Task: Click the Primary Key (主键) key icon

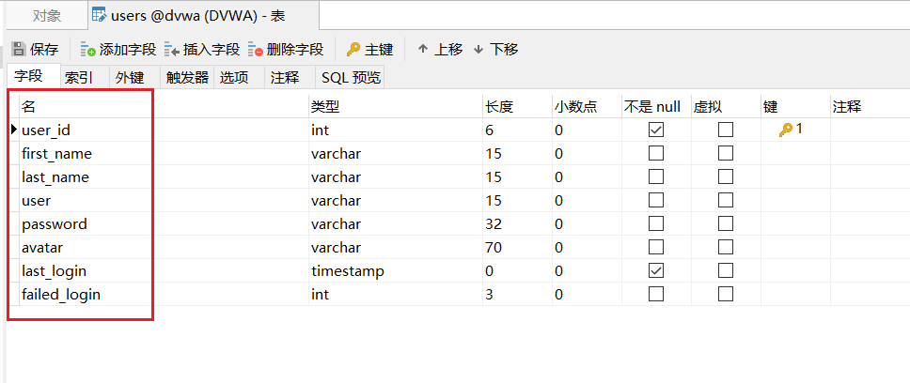Action: click(x=353, y=49)
